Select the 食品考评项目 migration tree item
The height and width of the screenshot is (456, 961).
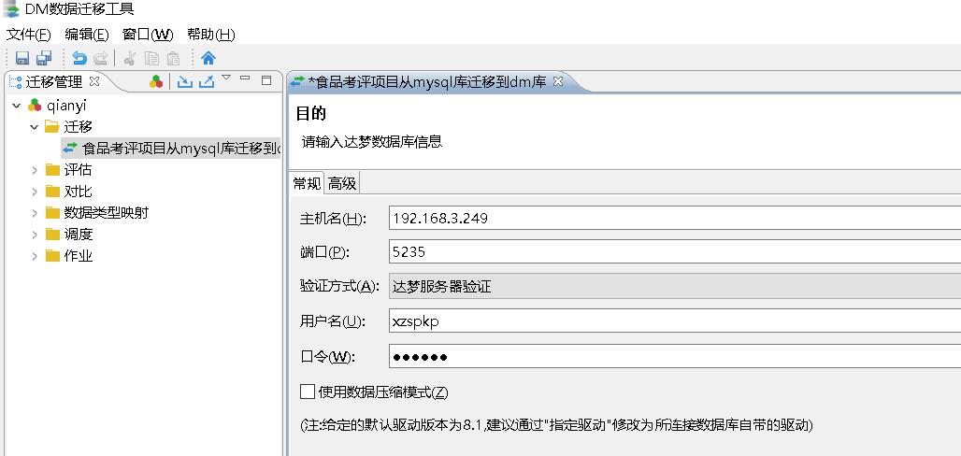tap(171, 148)
